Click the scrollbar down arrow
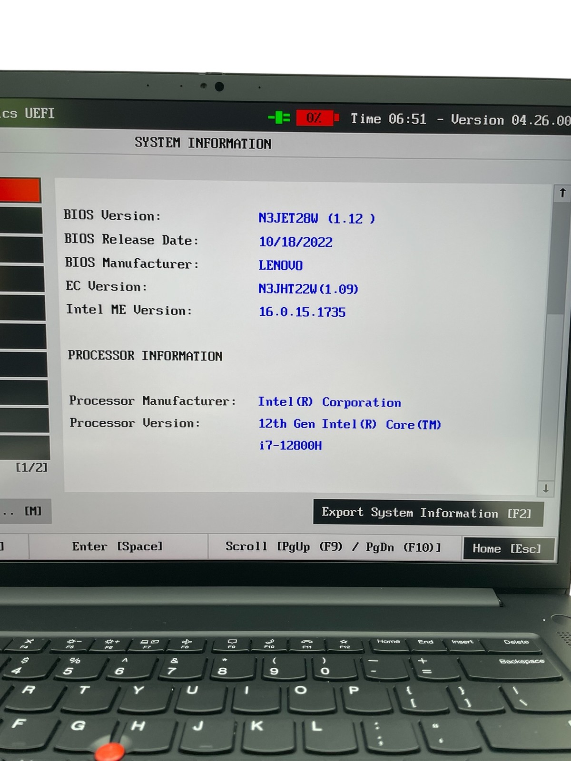Image resolution: width=571 pixels, height=761 pixels. coord(546,488)
